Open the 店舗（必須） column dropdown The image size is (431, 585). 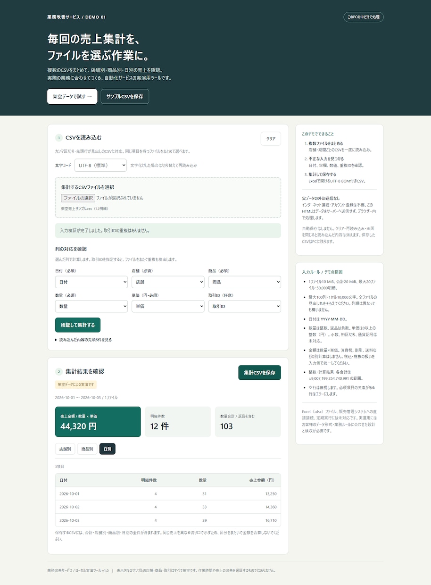point(168,282)
